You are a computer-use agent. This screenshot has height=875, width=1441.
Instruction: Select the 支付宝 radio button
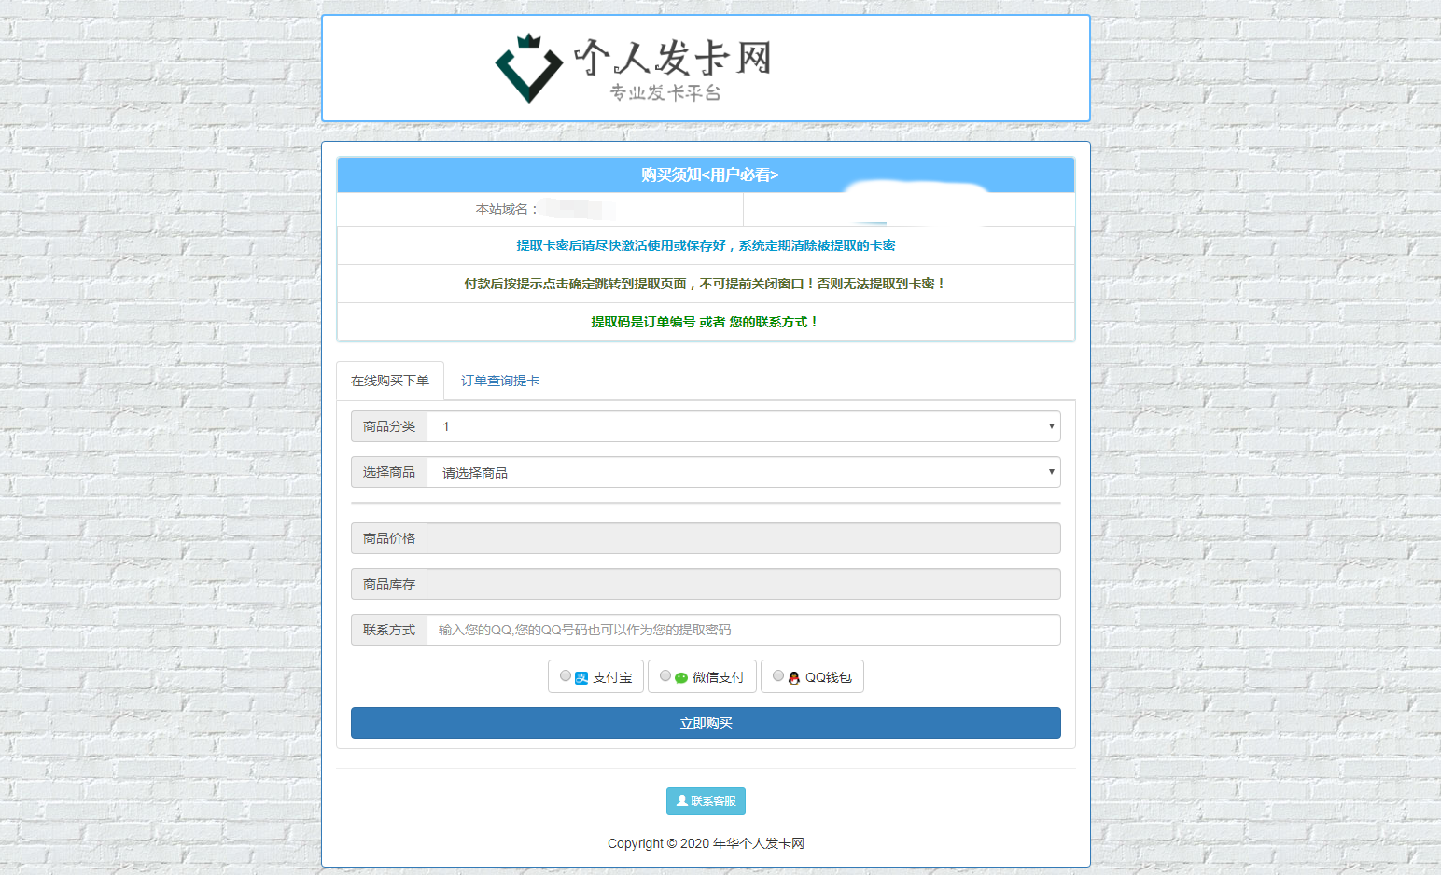point(566,676)
